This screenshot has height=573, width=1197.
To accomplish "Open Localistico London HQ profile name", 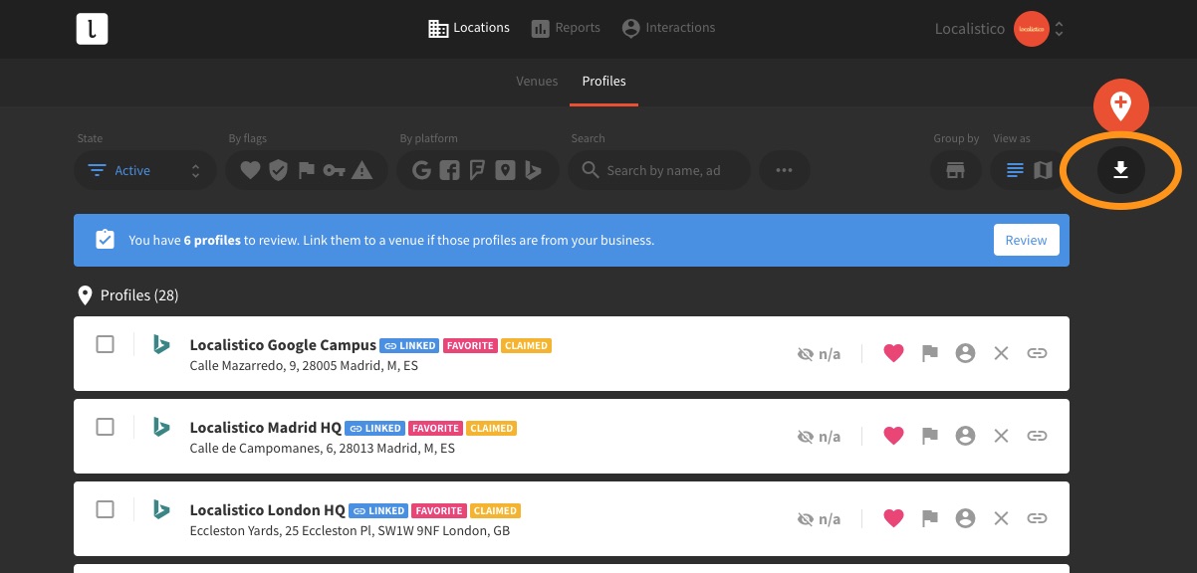I will click(268, 510).
